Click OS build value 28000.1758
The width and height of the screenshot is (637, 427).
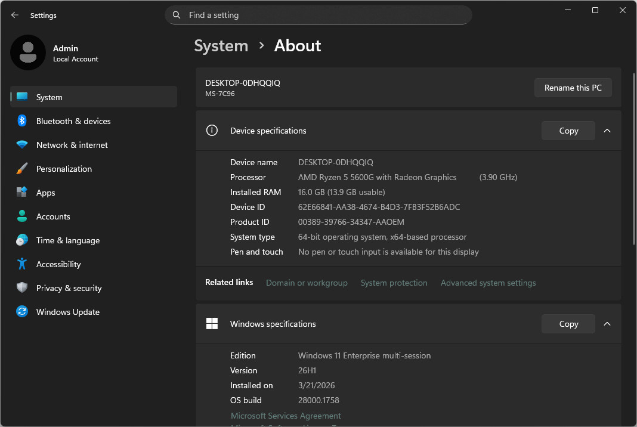pos(318,401)
